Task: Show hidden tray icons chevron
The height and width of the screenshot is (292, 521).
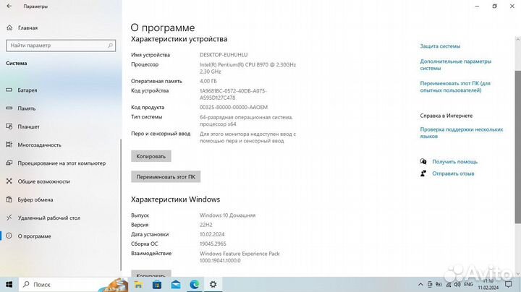Action: (420, 284)
